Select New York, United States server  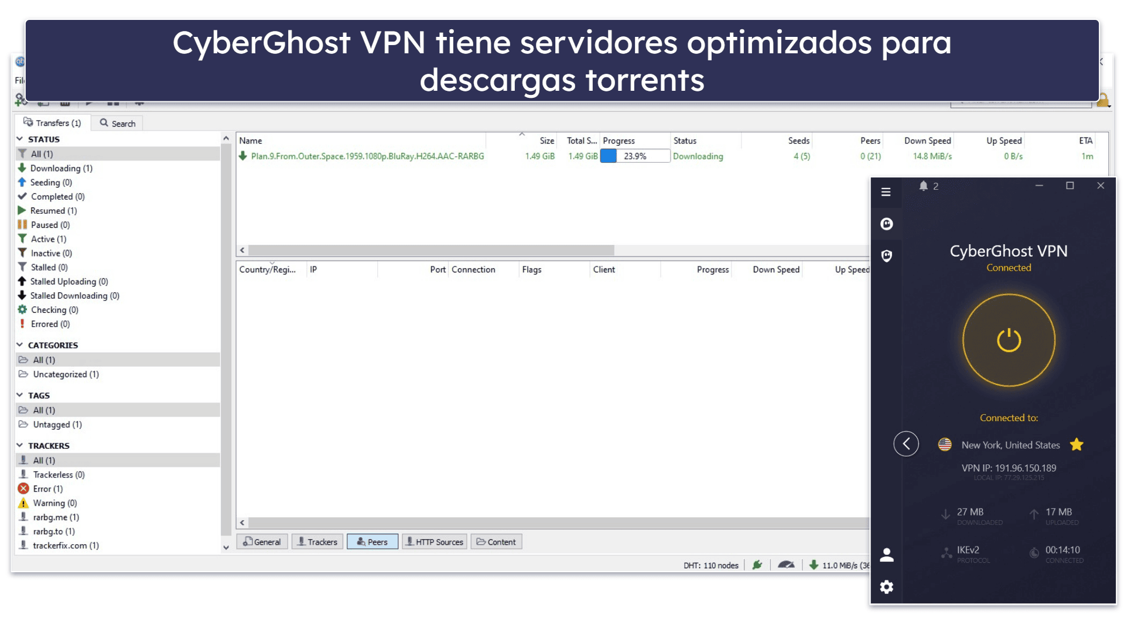[1010, 445]
